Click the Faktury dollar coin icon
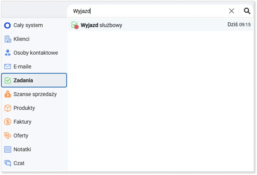 click(x=8, y=122)
